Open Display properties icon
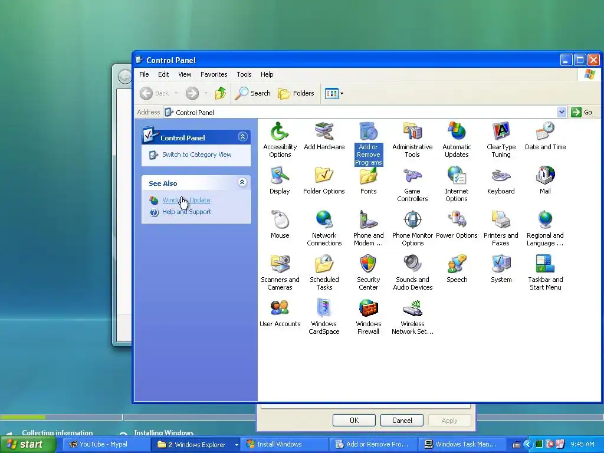 (280, 180)
